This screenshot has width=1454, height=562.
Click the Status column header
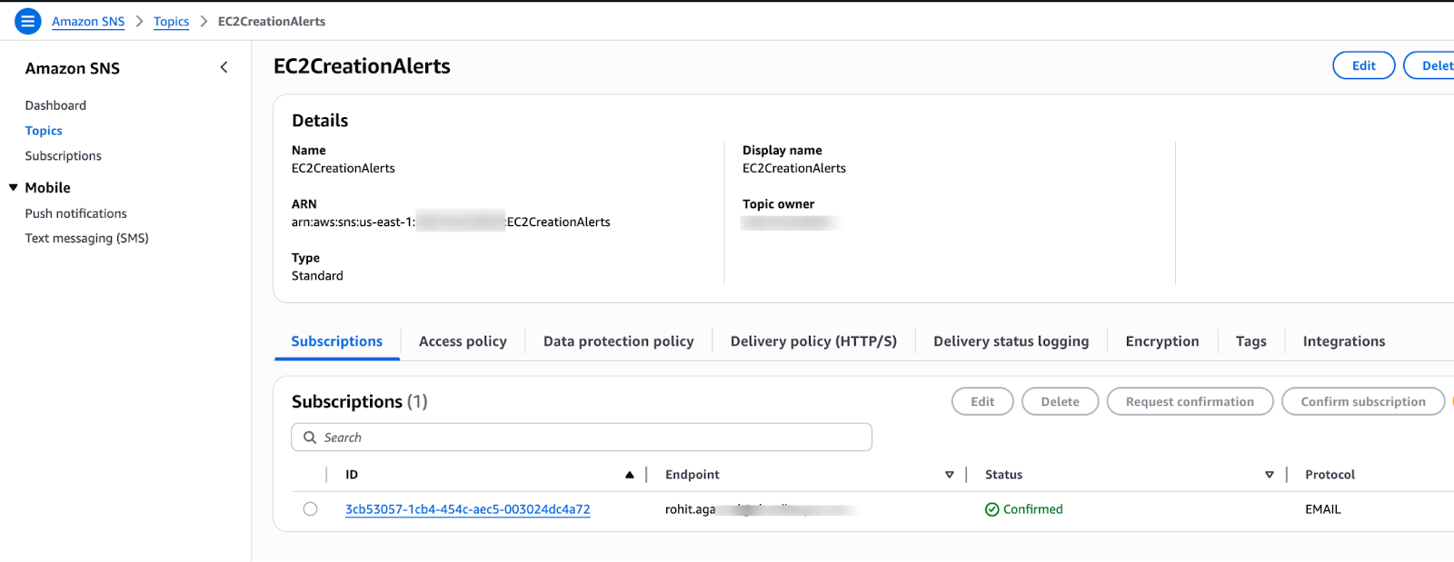point(1003,475)
